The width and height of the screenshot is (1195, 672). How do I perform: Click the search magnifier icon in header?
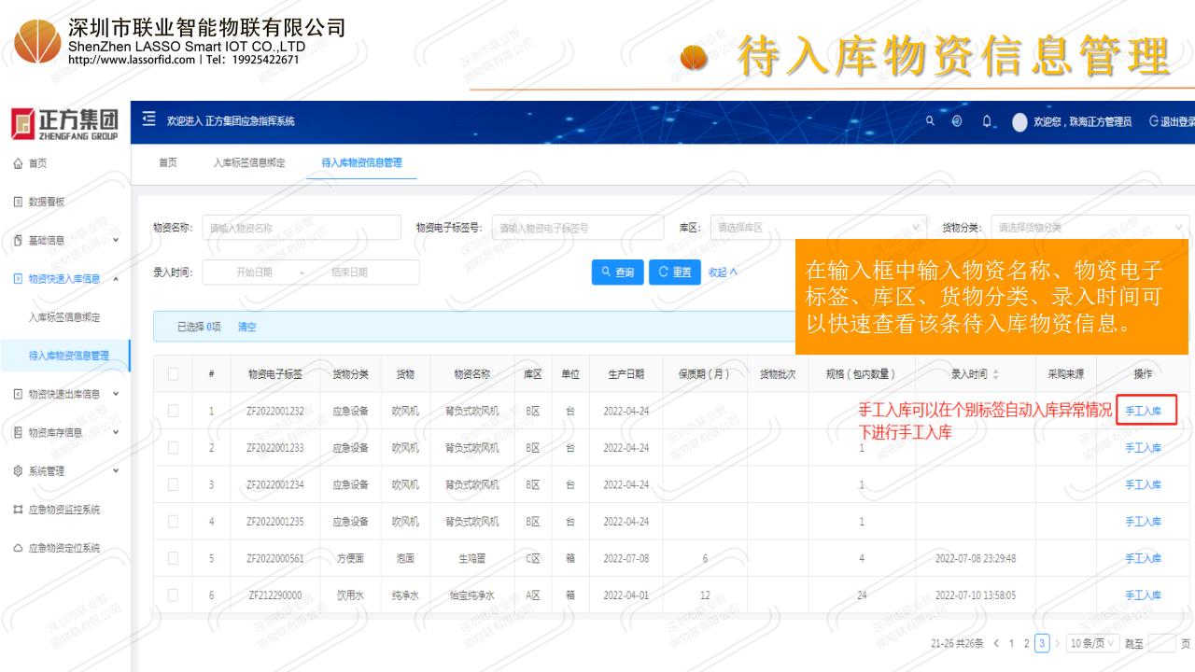coord(929,121)
